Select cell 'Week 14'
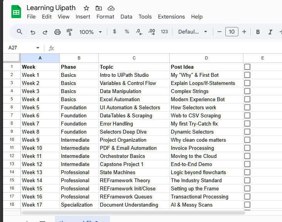282x222 pixels. (40, 180)
